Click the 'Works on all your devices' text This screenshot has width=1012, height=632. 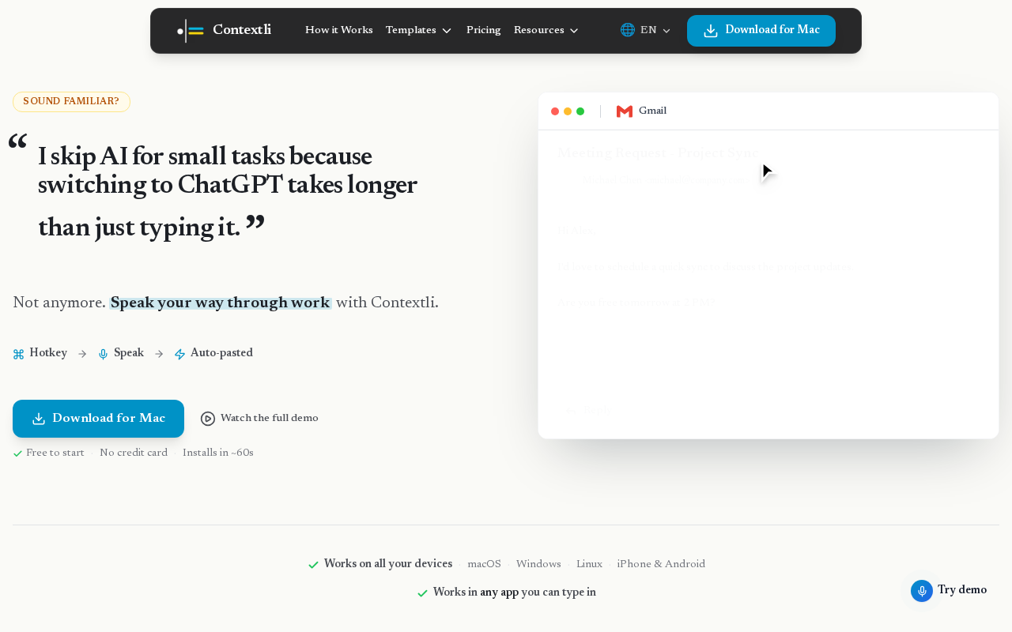pos(388,564)
